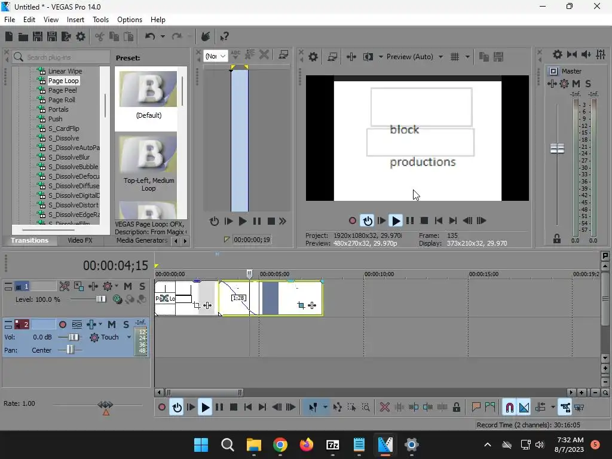The height and width of the screenshot is (459, 612).
Task: Play timeline from transport bar
Action: pyautogui.click(x=205, y=408)
